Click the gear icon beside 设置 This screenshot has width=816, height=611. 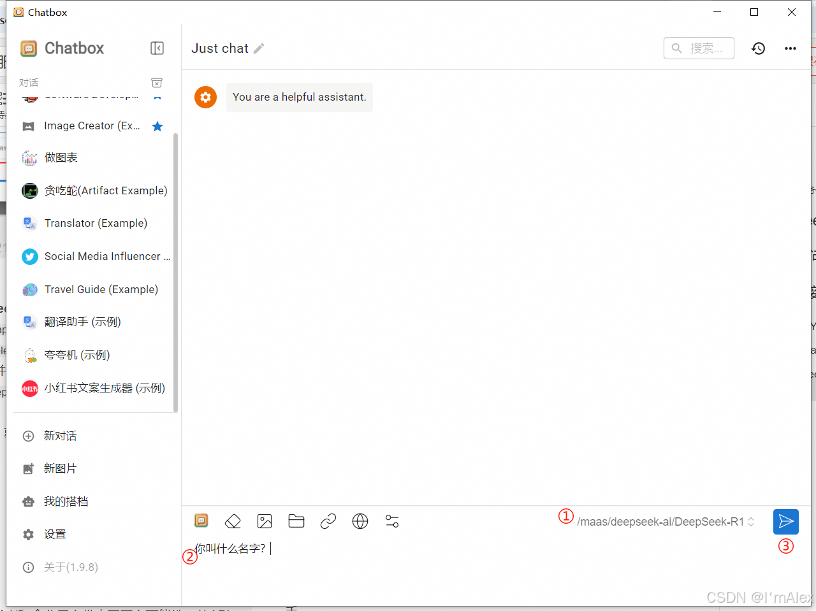click(28, 535)
